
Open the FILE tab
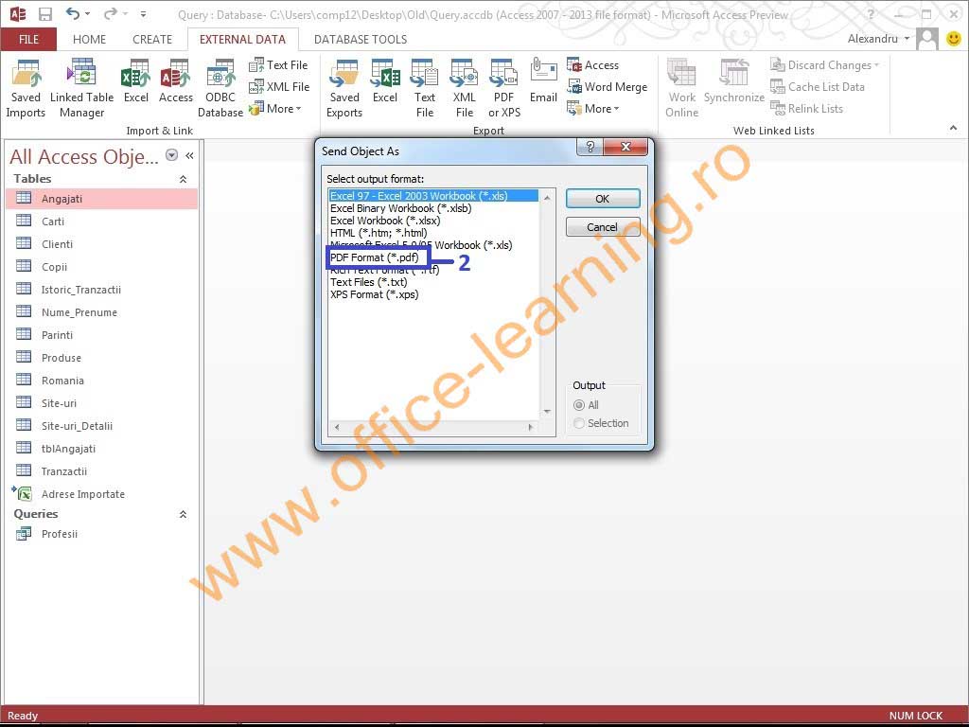(28, 40)
